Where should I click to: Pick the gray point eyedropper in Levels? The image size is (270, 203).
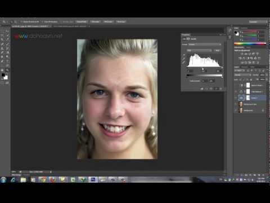click(x=184, y=59)
